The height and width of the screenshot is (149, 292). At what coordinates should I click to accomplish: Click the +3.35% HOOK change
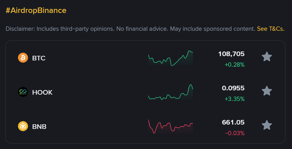235,99
